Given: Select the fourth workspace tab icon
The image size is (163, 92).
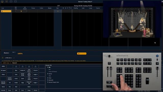Looking at the screenshot, I should pyautogui.click(x=15, y=2).
